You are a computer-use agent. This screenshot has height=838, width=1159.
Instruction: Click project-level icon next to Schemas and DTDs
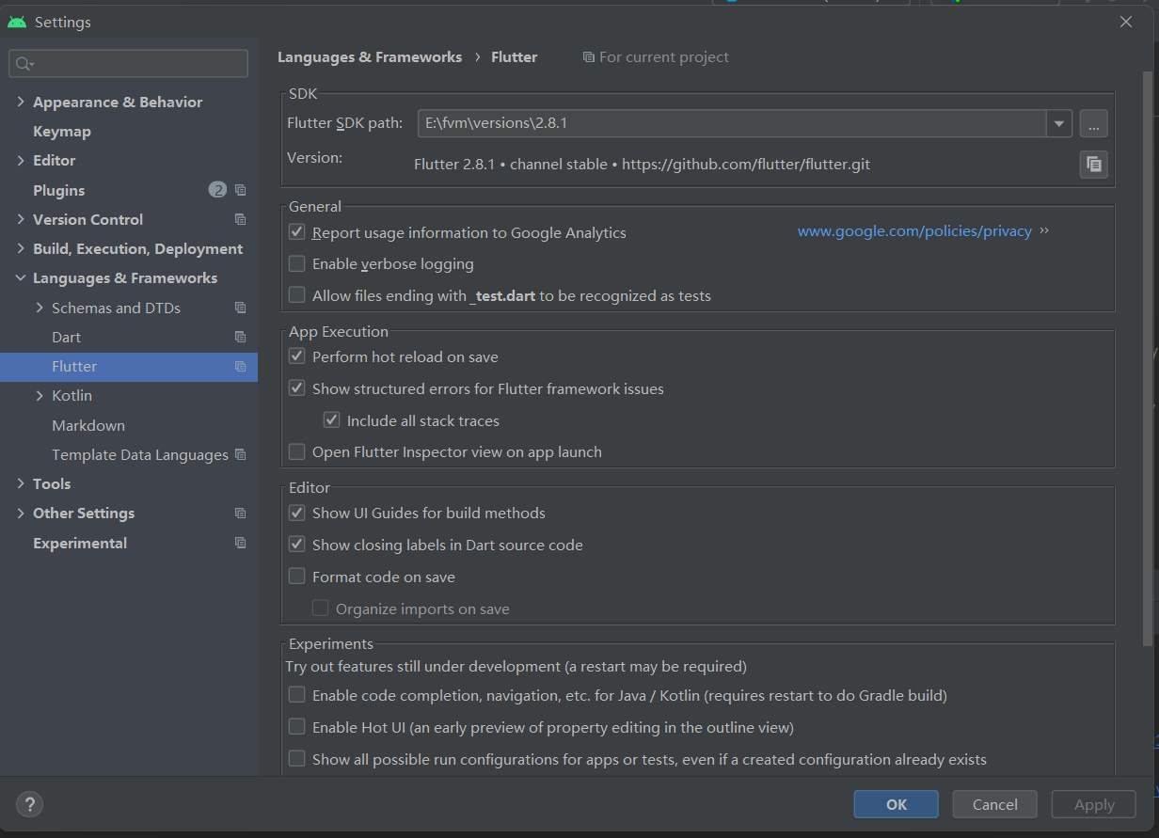pyautogui.click(x=240, y=308)
